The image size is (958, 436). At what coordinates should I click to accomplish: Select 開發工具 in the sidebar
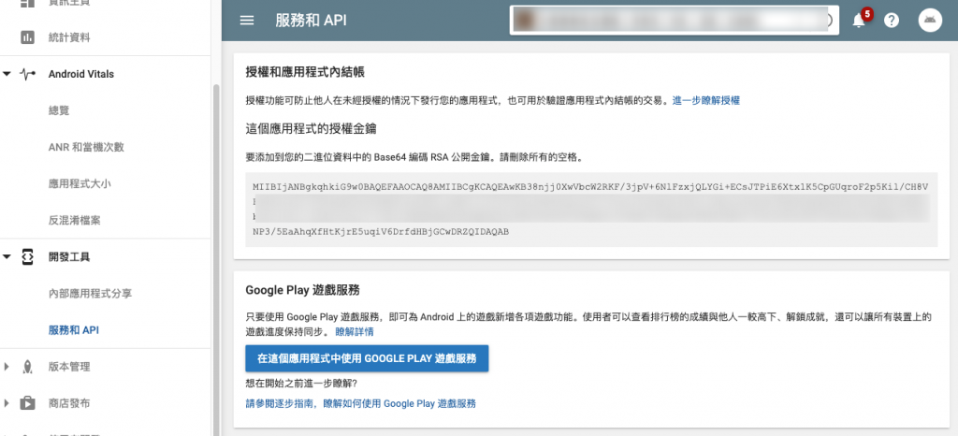tap(69, 257)
